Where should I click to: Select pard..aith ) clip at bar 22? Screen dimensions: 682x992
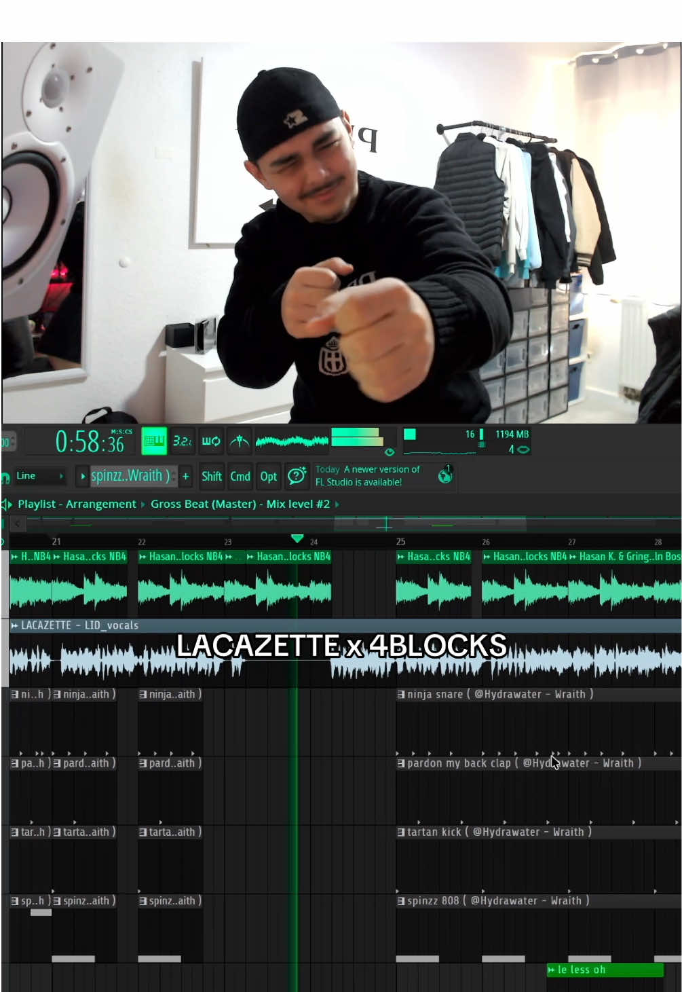170,763
